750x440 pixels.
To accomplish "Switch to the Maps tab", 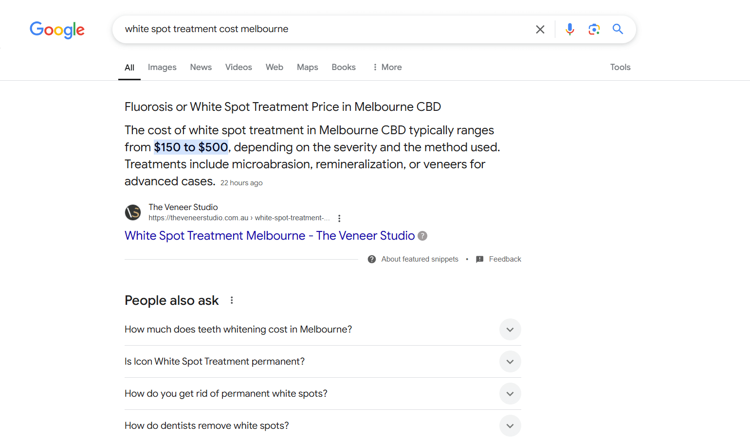I will 307,67.
